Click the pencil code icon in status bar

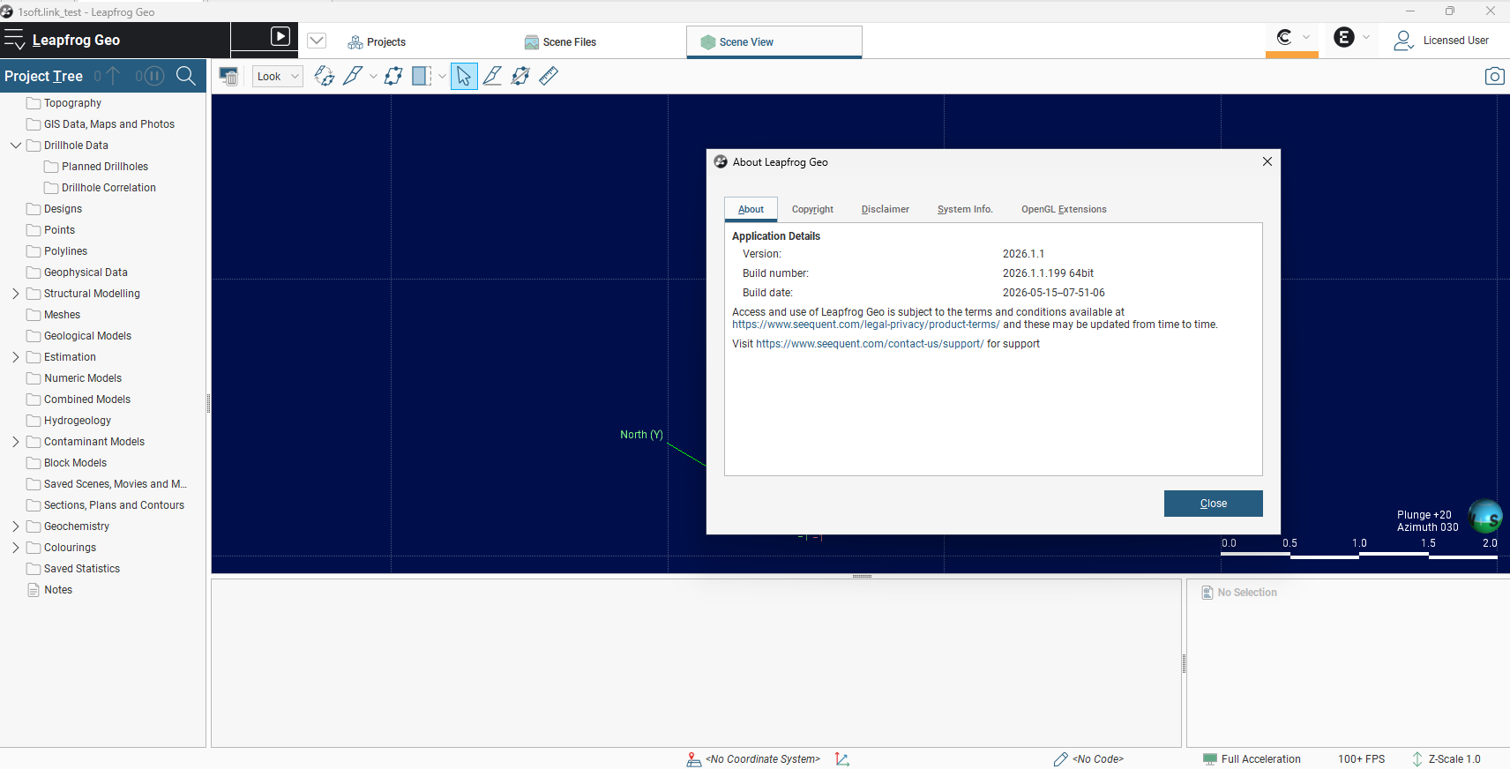tap(1060, 759)
